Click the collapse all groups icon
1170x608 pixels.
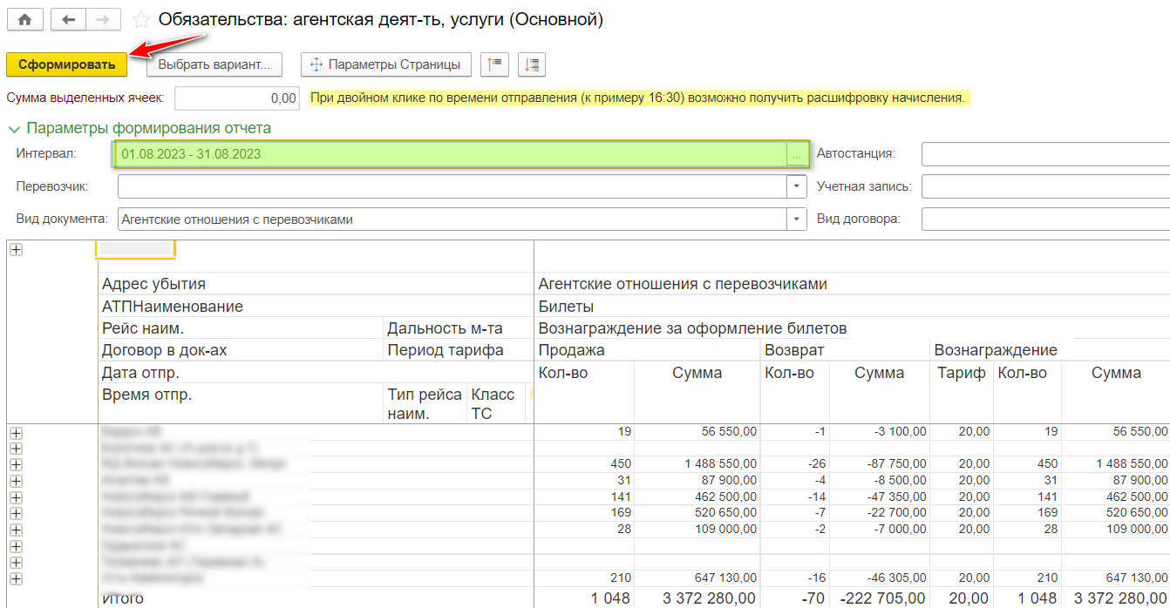(x=495, y=64)
